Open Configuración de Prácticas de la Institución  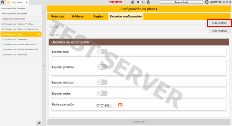click(21, 50)
